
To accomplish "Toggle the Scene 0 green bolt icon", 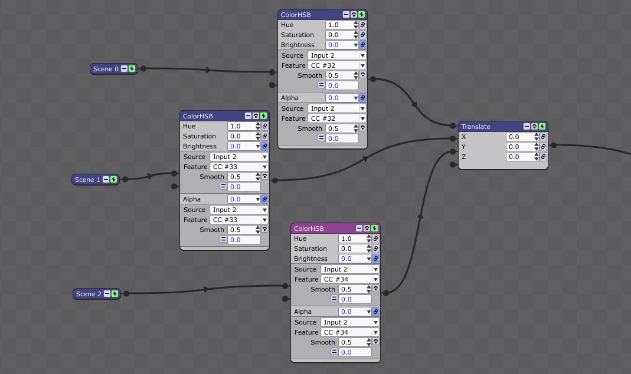I will 132,69.
